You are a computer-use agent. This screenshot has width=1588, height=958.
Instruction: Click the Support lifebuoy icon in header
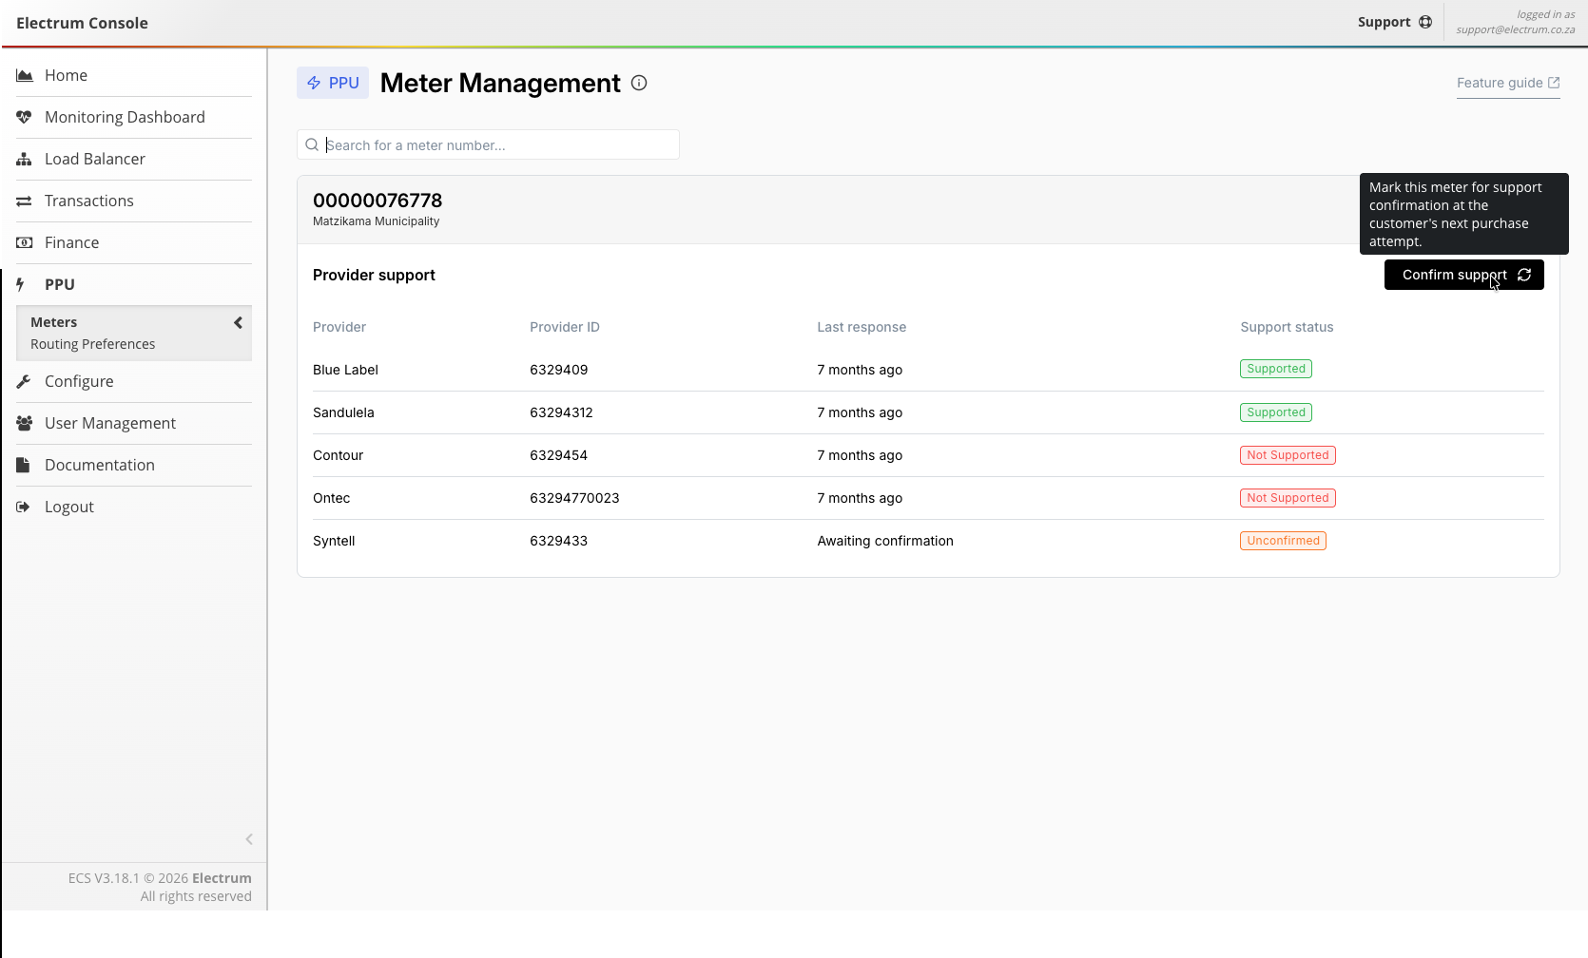tap(1424, 22)
